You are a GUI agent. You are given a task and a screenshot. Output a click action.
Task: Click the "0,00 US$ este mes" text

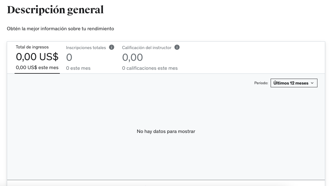tap(37, 68)
